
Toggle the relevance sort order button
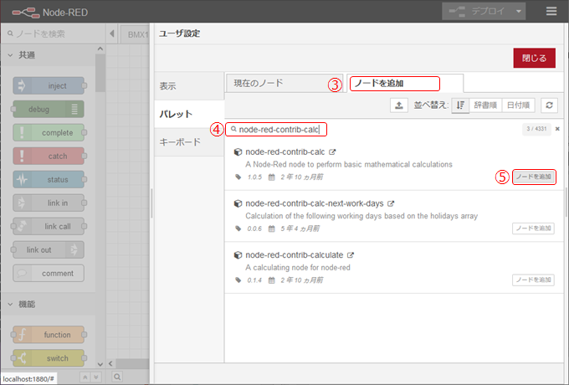(460, 105)
